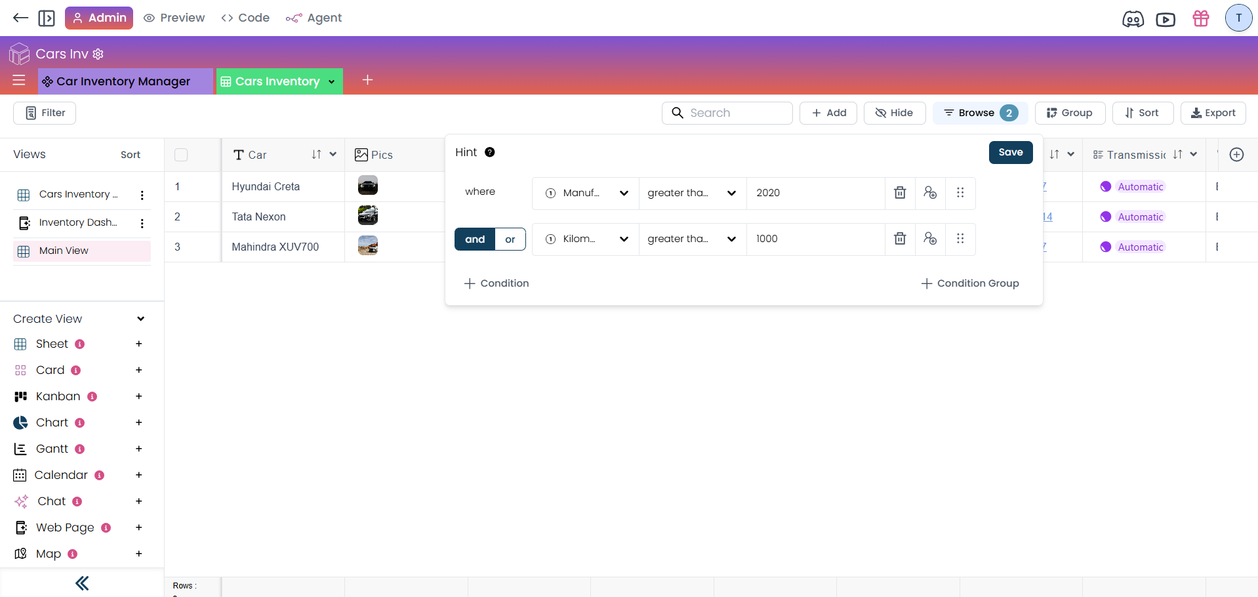Image resolution: width=1258 pixels, height=597 pixels.
Task: Add a new Condition Group
Action: pyautogui.click(x=970, y=283)
